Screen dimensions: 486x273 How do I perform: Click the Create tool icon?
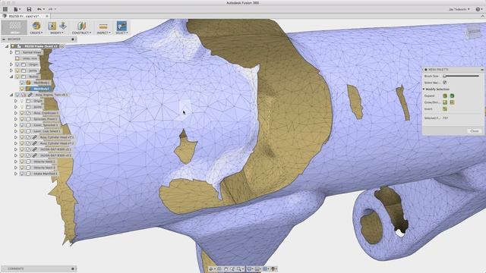click(36, 26)
